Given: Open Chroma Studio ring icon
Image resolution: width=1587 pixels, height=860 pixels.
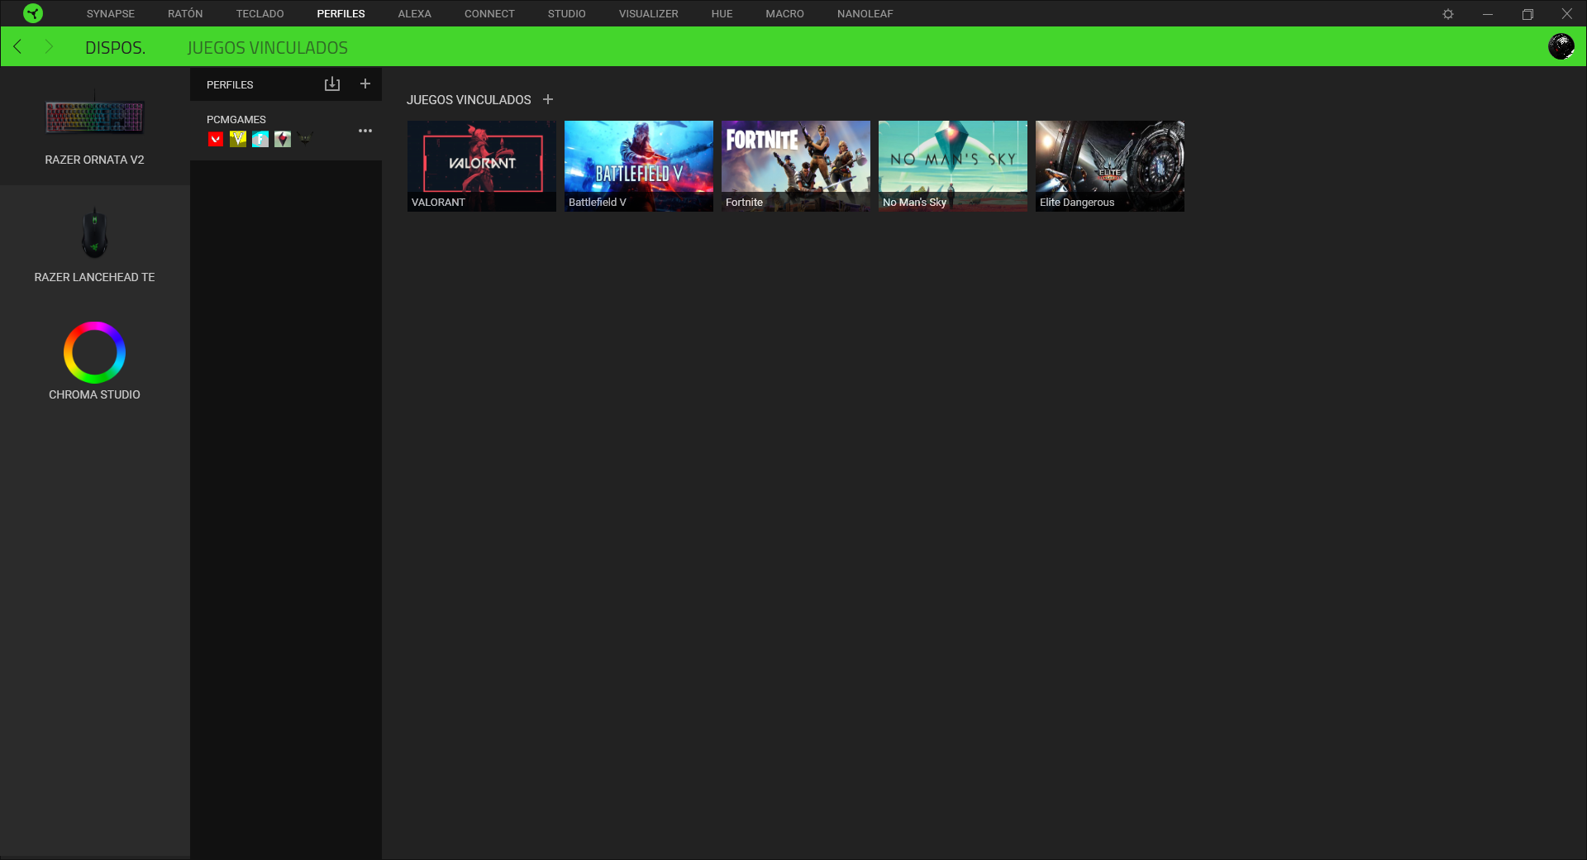Looking at the screenshot, I should pos(94,352).
